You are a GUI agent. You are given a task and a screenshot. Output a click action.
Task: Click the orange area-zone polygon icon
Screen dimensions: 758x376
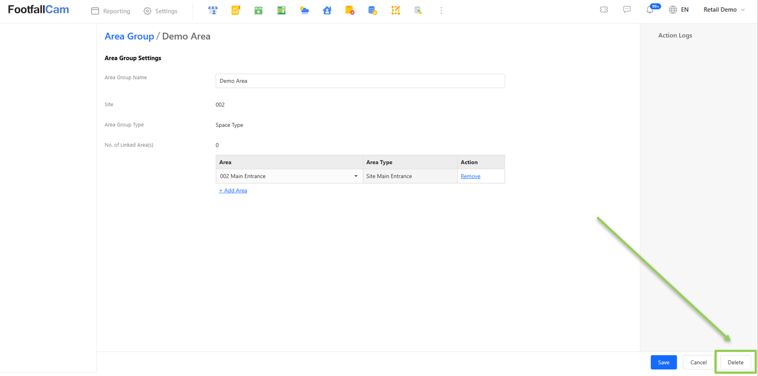395,11
